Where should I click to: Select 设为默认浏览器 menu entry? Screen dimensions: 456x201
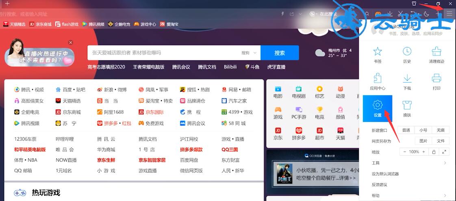(x=385, y=174)
